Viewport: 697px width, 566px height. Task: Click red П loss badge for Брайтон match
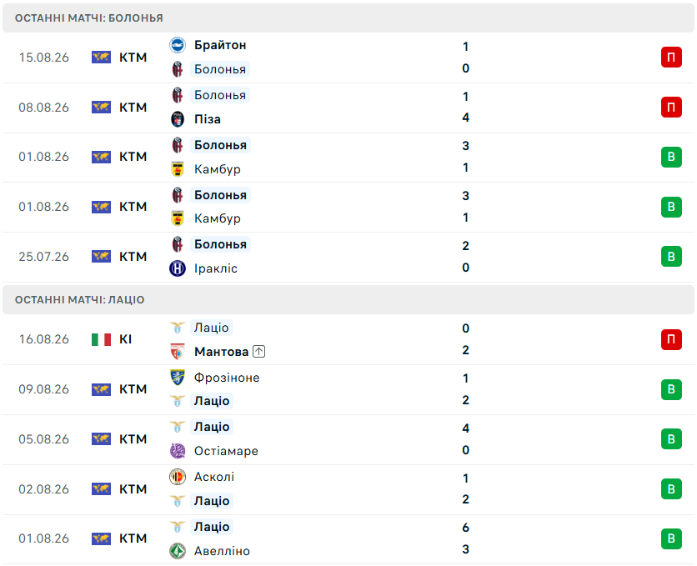pos(671,58)
